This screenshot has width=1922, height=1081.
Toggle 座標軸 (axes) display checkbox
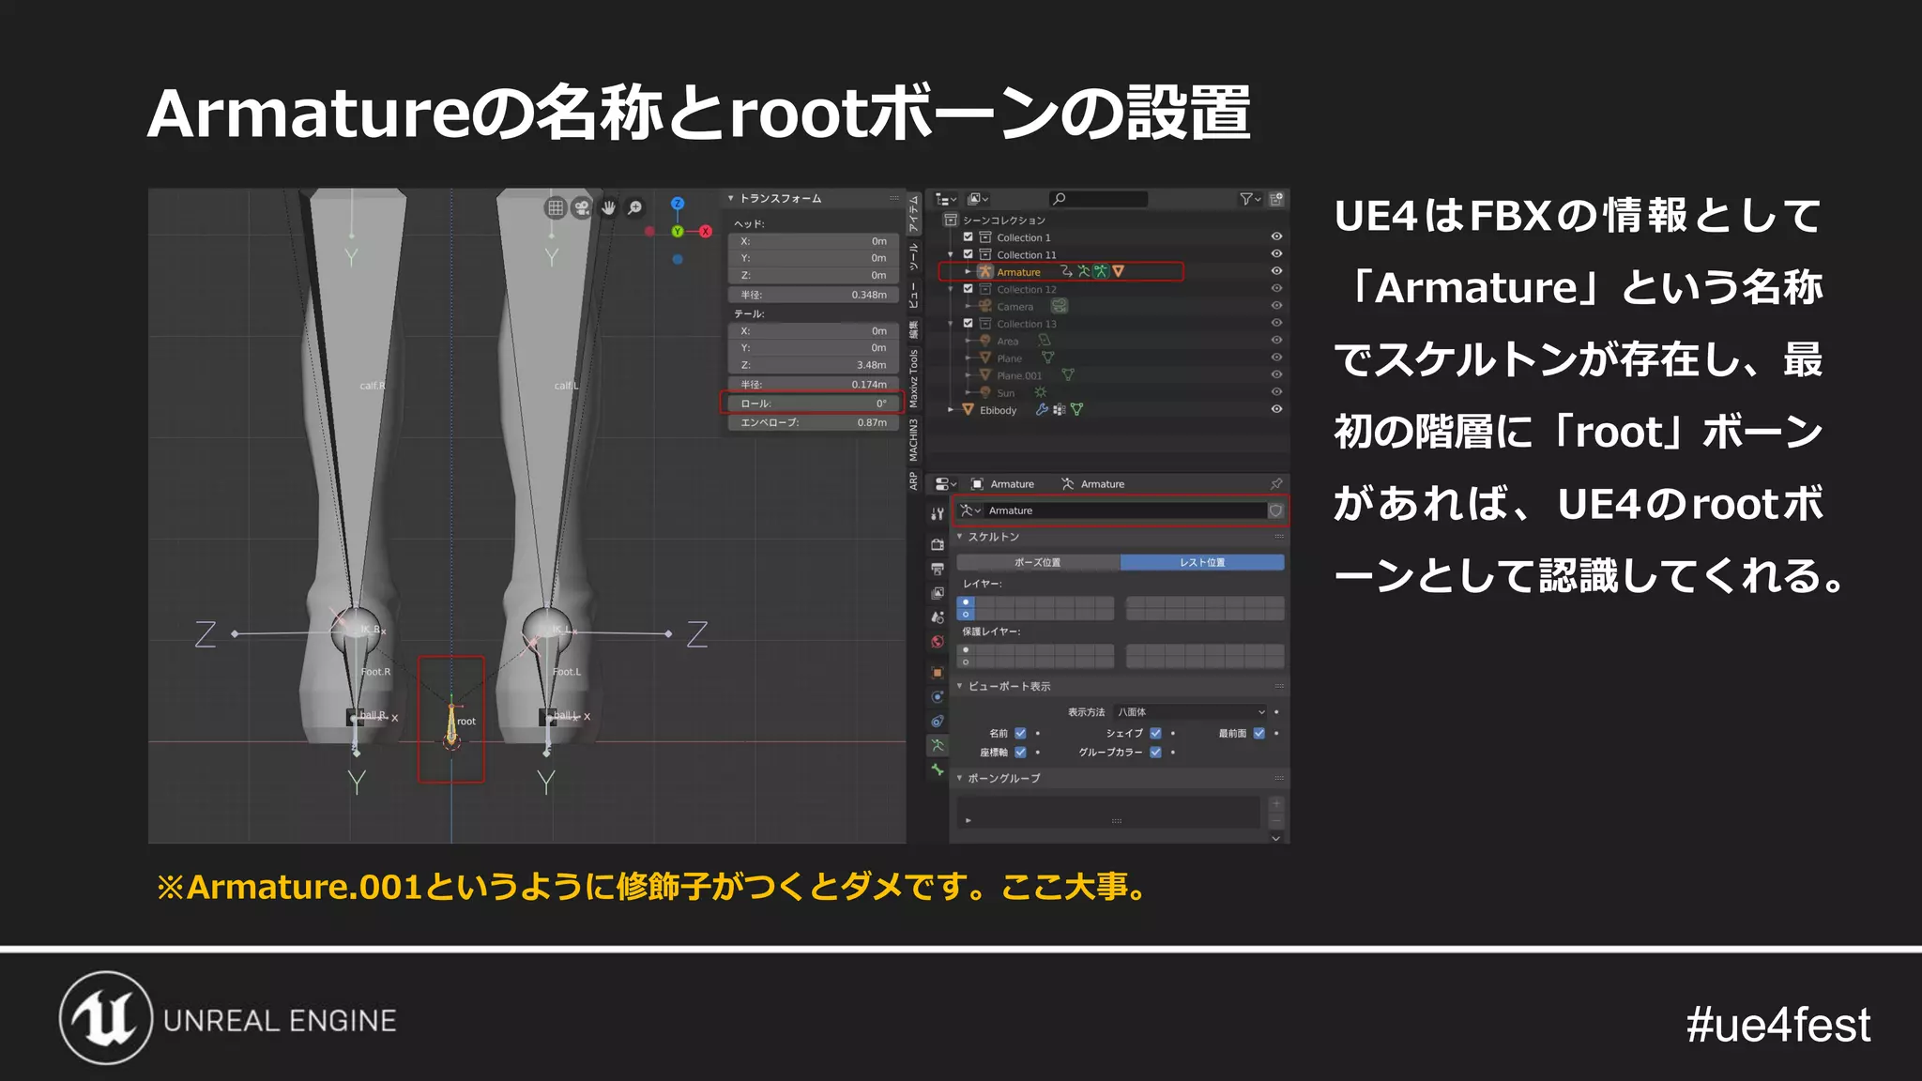[x=1020, y=753]
